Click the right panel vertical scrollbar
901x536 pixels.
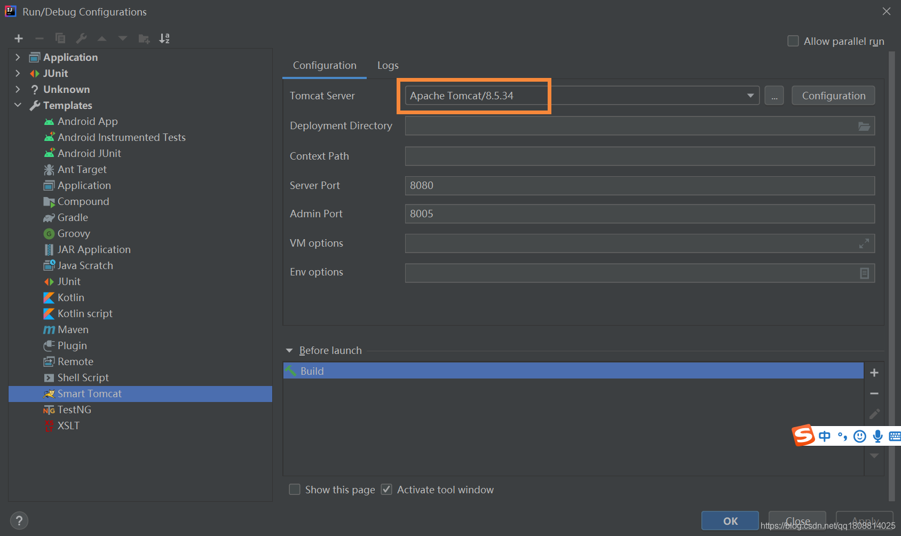point(891,277)
